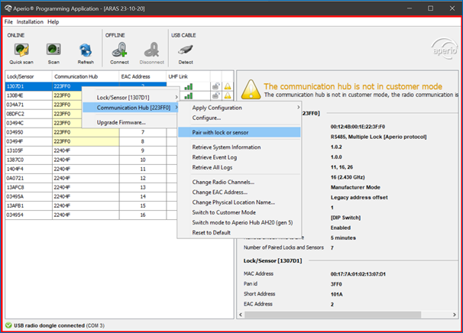Click hub cell 223FF0 in row 034950
The image size is (463, 333).
86,132
